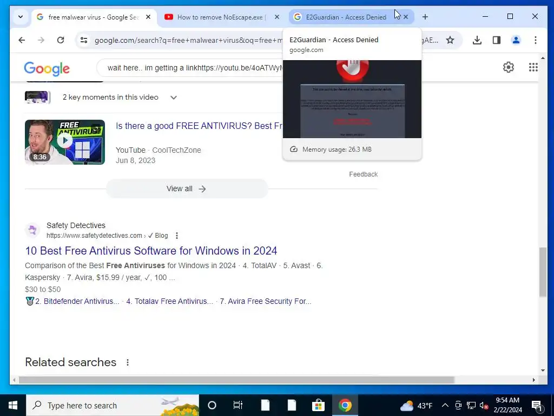This screenshot has width=554, height=416.
Task: Close the NoEscape.exe YouTube tab
Action: (x=277, y=17)
